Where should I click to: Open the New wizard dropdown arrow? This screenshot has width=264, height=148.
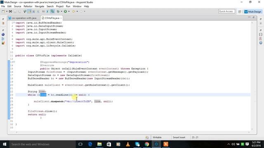click(7, 12)
